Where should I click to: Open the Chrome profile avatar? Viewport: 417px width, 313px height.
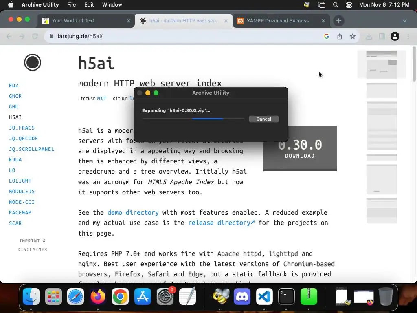pyautogui.click(x=395, y=36)
